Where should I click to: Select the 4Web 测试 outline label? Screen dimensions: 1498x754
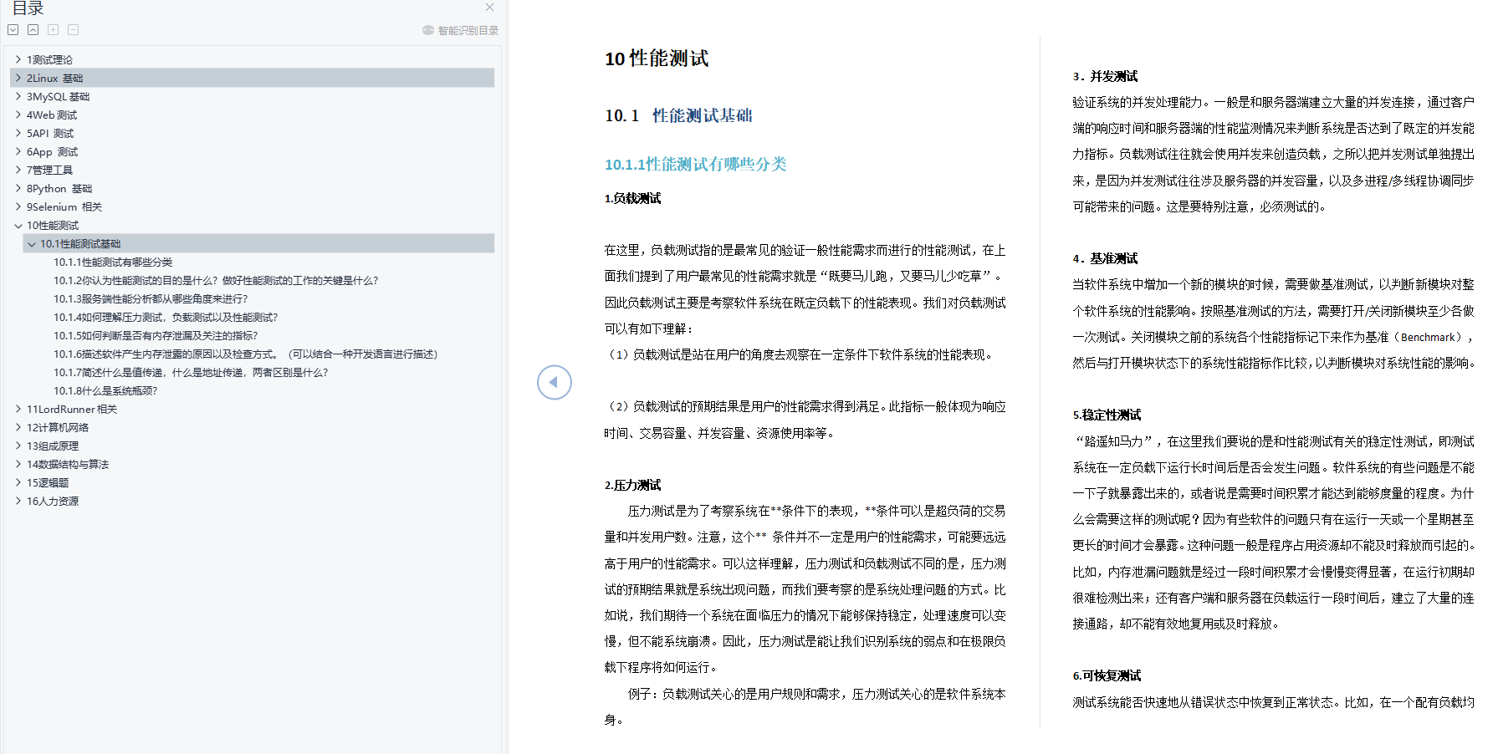point(52,115)
